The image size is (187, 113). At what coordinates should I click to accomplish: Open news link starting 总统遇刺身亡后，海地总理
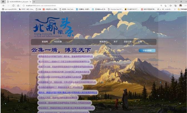pyautogui.click(x=67, y=82)
